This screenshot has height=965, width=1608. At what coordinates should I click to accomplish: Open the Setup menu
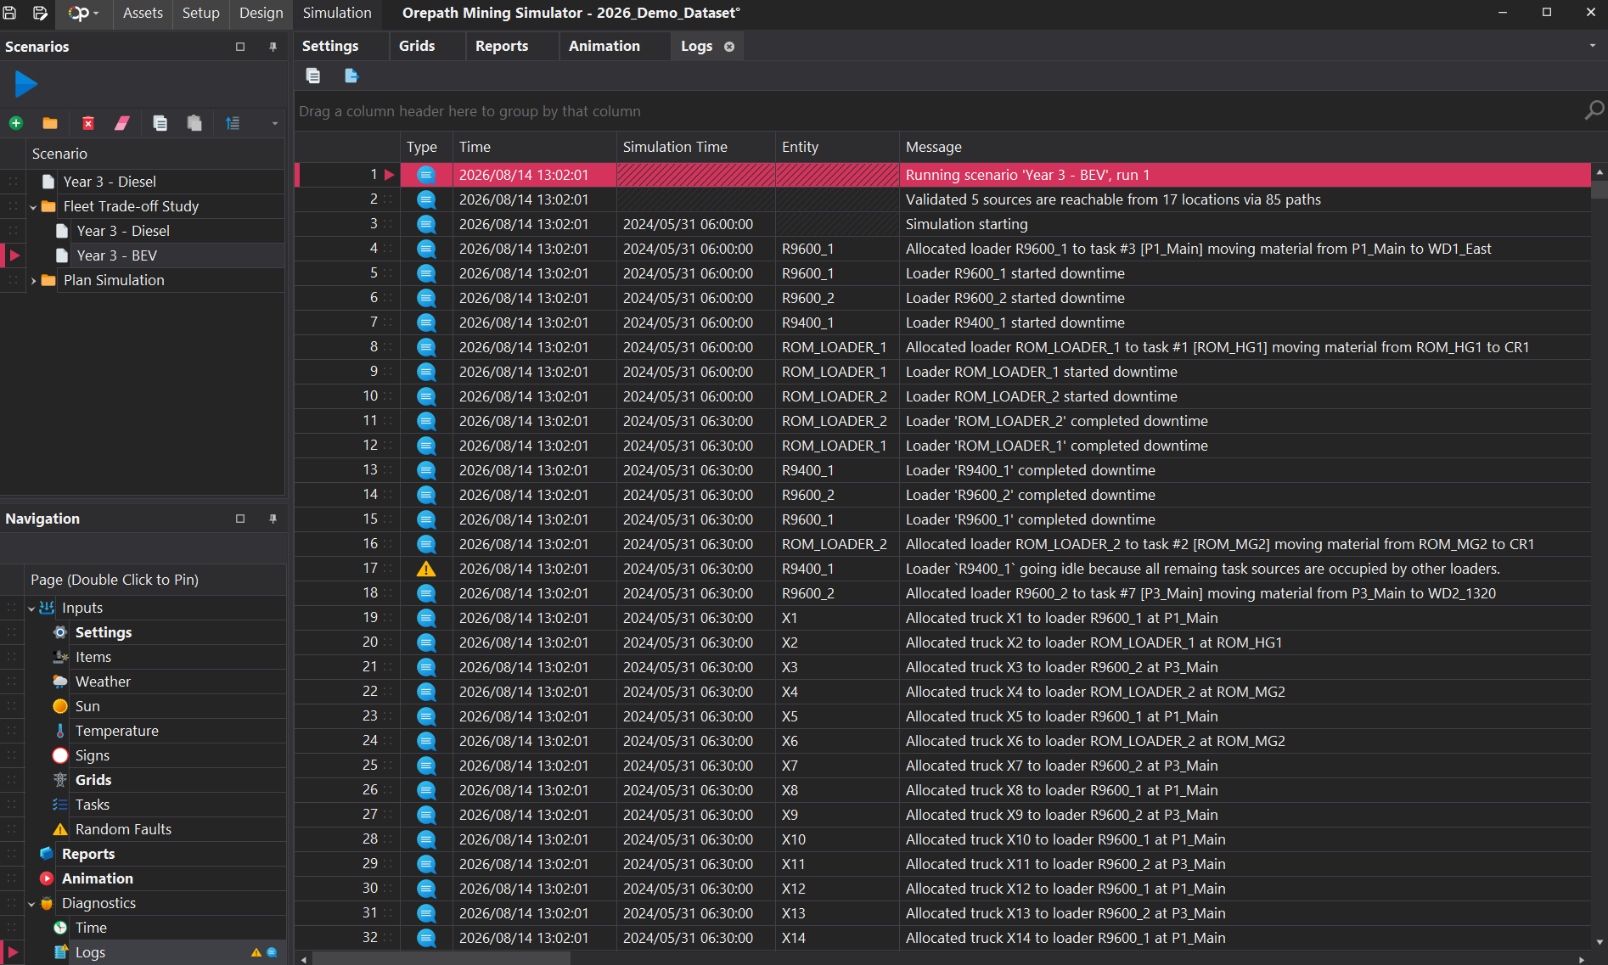click(200, 13)
